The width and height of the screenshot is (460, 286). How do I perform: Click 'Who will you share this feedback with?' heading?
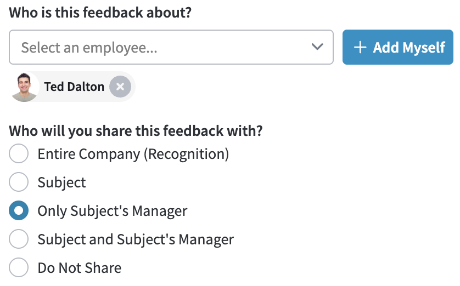pyautogui.click(x=136, y=131)
